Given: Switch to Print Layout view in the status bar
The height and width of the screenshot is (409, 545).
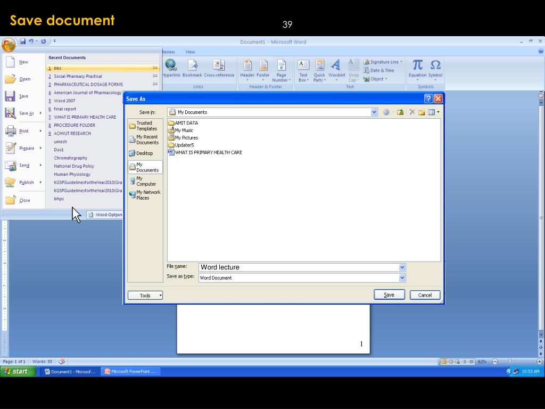Looking at the screenshot, I should 443,362.
